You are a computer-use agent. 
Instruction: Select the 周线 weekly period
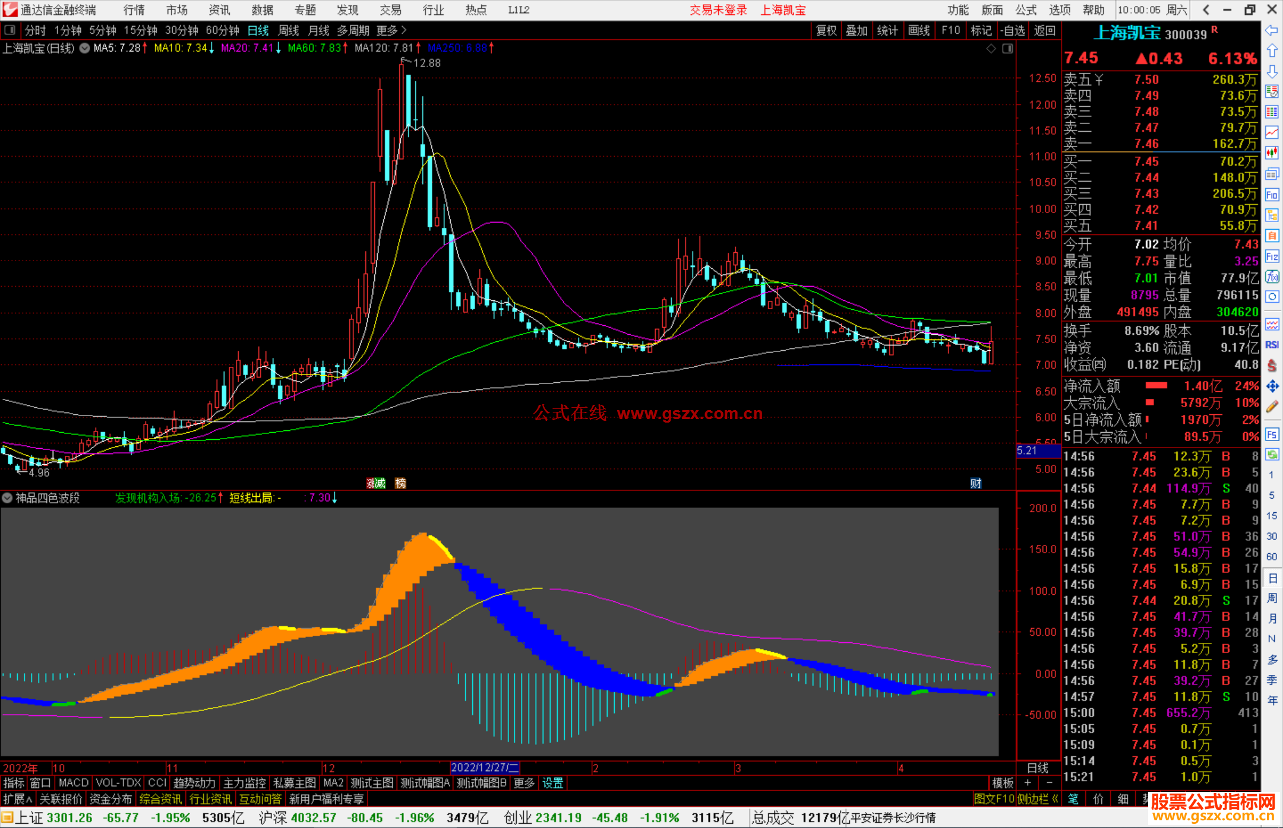289,30
